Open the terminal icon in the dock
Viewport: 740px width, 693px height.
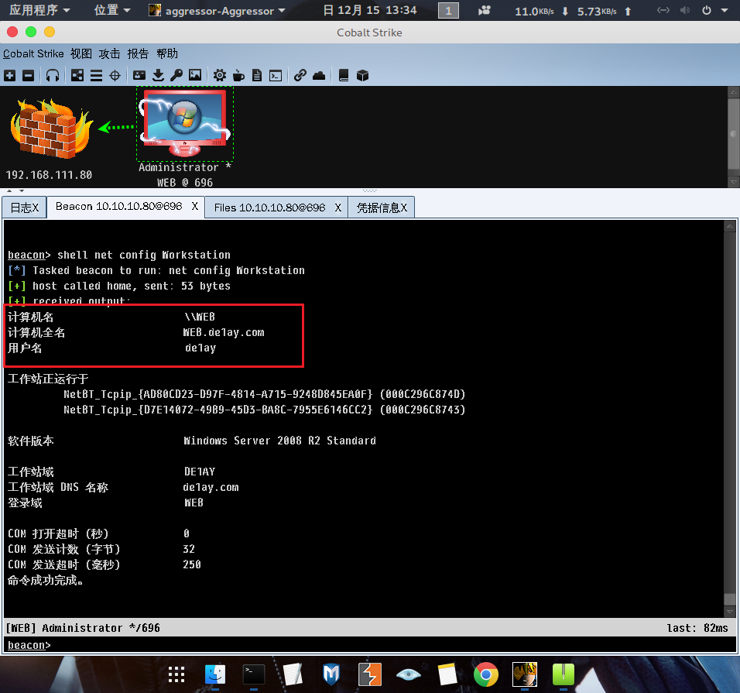(254, 675)
